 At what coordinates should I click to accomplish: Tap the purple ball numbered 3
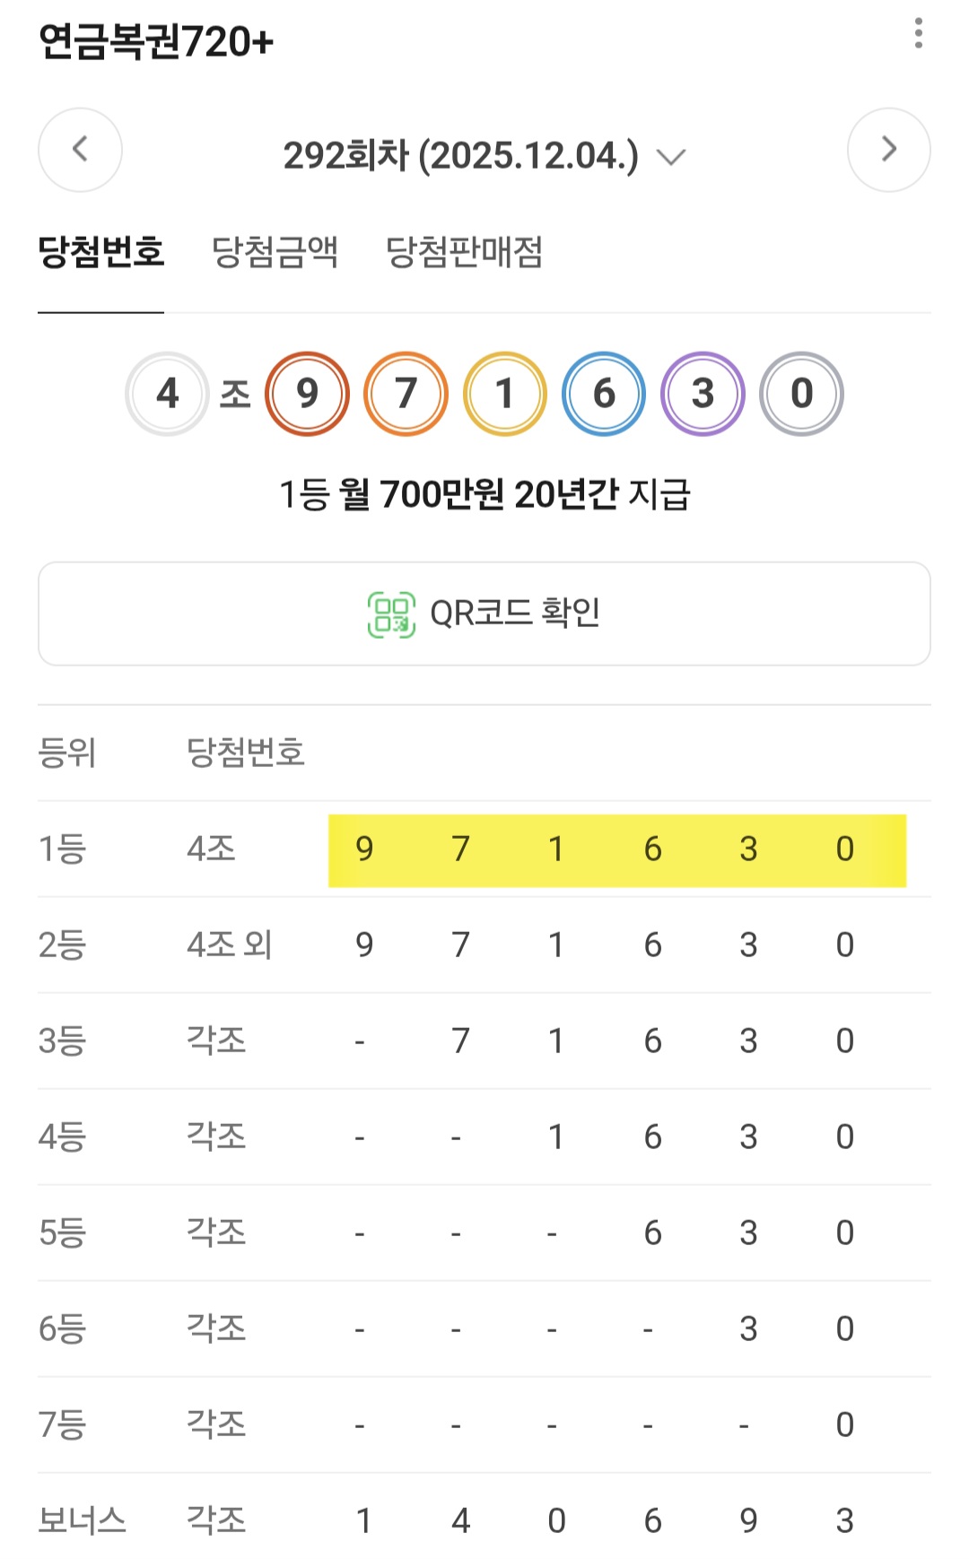[x=703, y=394]
